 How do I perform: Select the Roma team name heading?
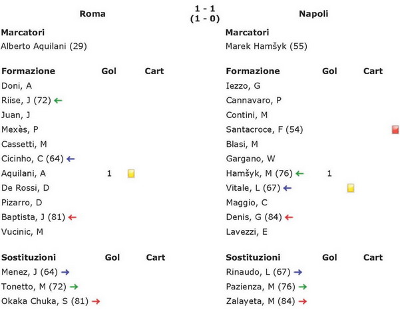point(93,14)
